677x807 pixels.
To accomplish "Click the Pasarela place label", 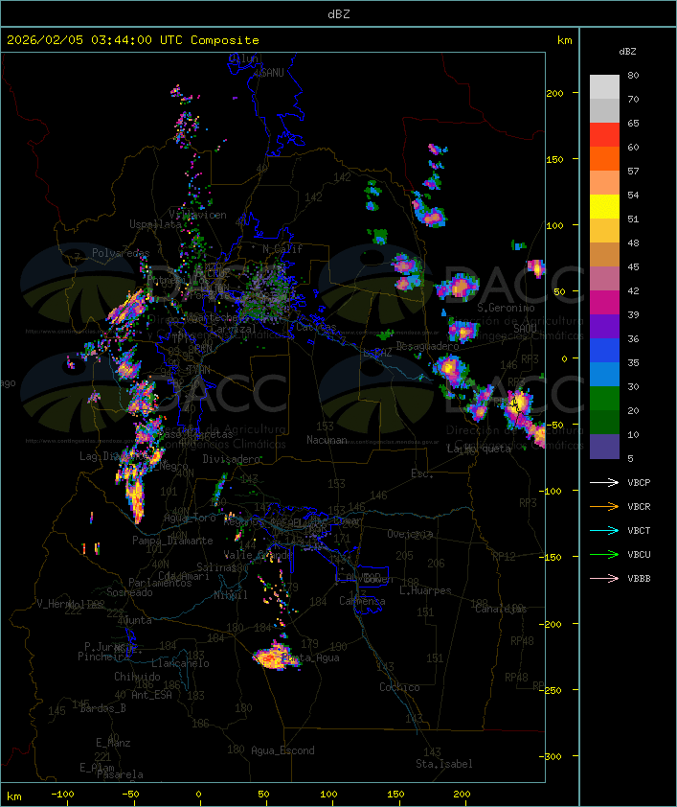I will [x=120, y=774].
